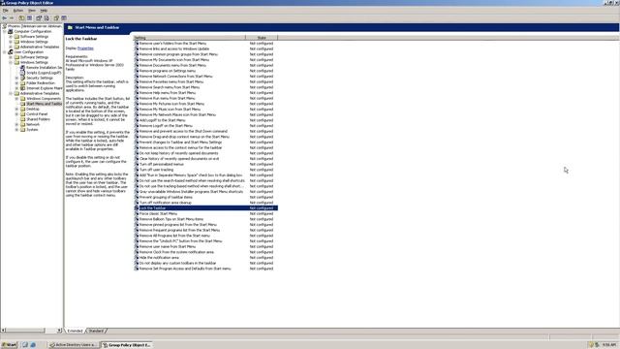Expand the Windows Components node
This screenshot has height=349, width=620.
pos(16,98)
